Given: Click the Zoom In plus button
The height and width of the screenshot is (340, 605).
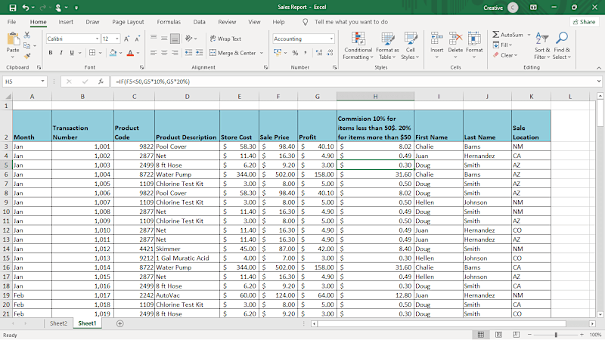Looking at the screenshot, I should point(582,335).
